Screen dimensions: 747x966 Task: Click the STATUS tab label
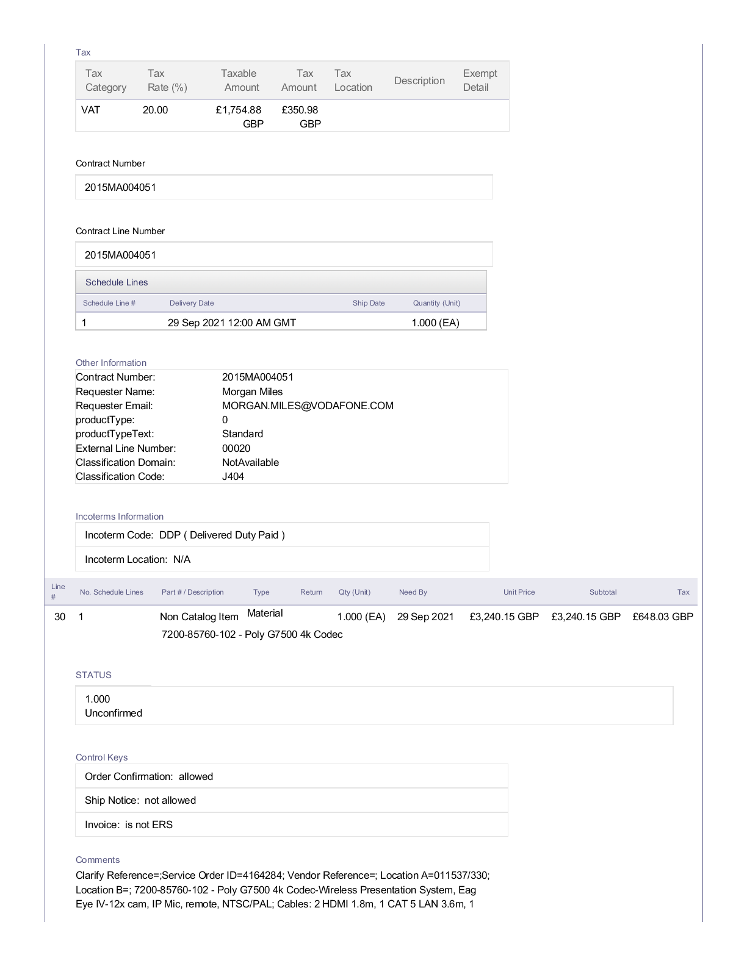[x=93, y=675]
